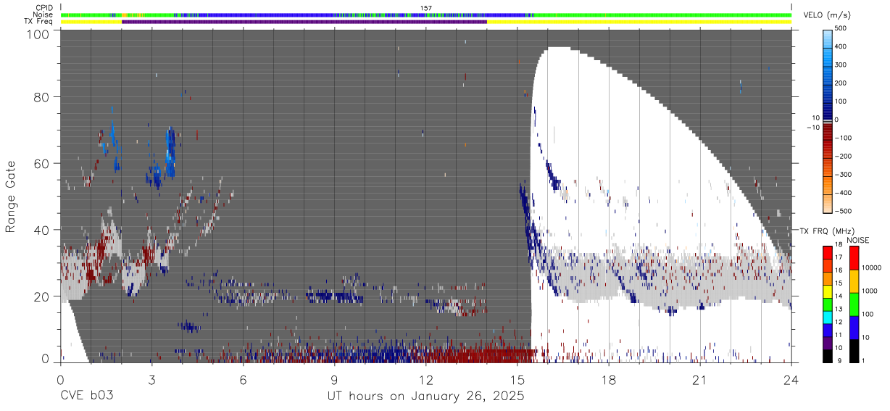Click the -10 label left of velocity colorbar
The image size is (890, 411).
[x=812, y=128]
